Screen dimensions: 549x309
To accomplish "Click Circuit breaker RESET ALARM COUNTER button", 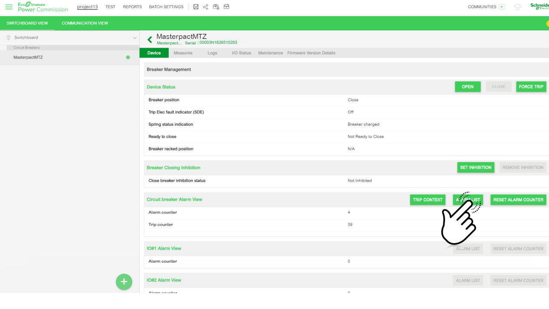I will click(x=519, y=200).
